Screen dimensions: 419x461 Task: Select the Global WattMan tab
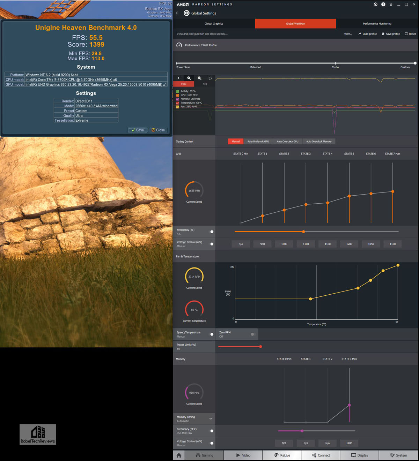click(295, 24)
